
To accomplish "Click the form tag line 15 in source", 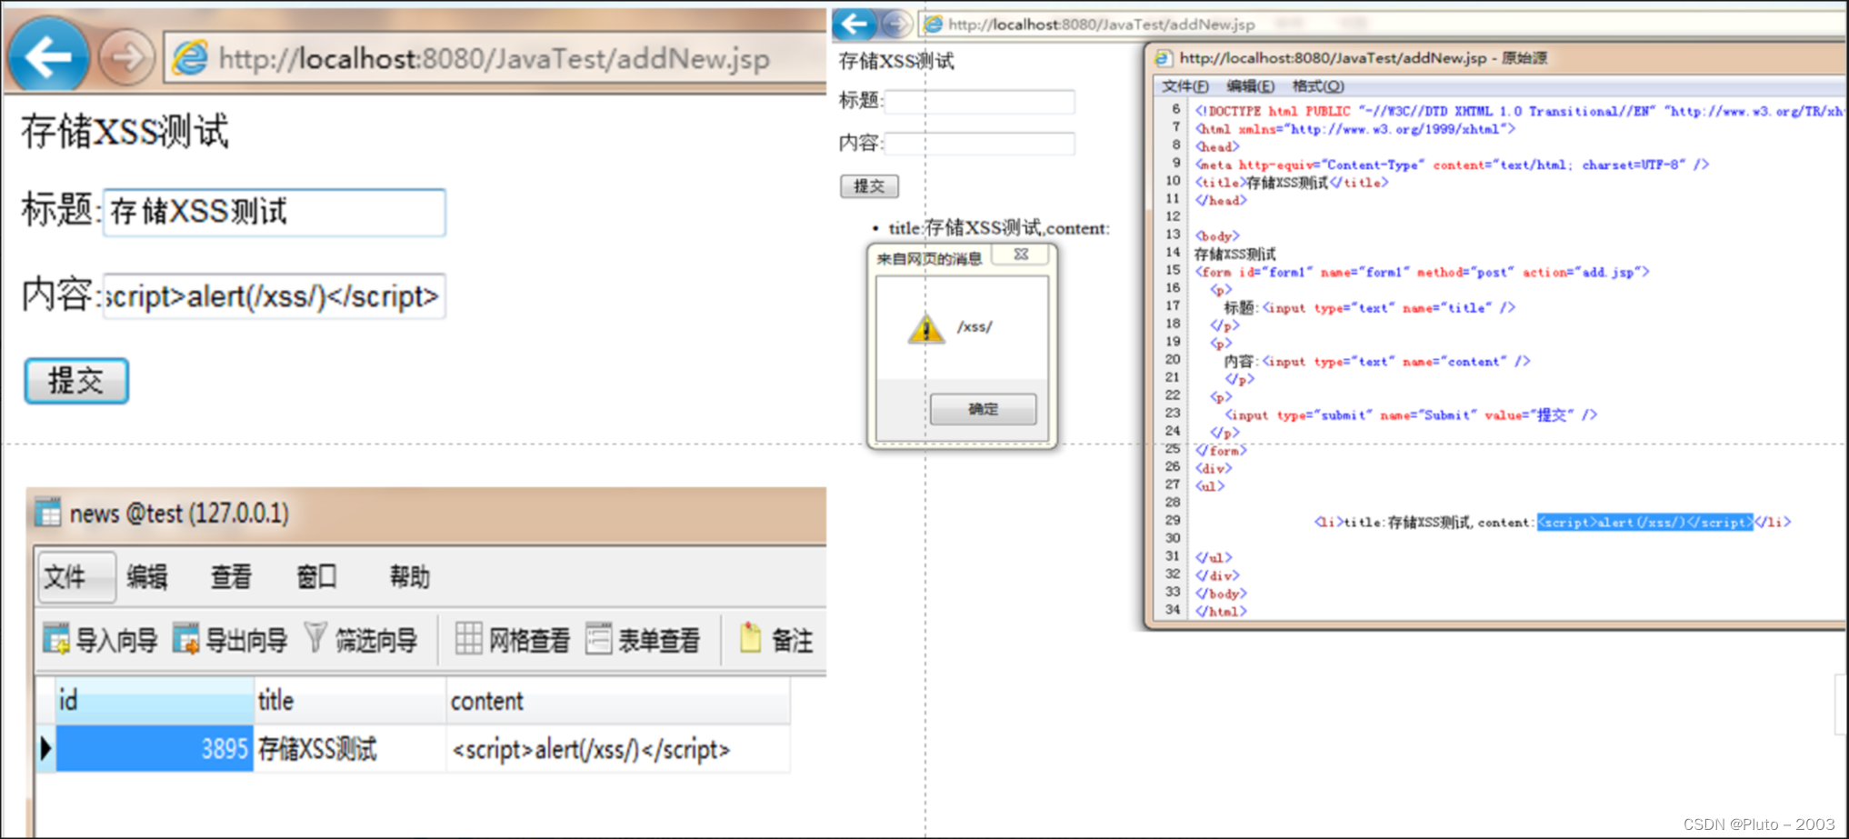I will pos(1422,272).
